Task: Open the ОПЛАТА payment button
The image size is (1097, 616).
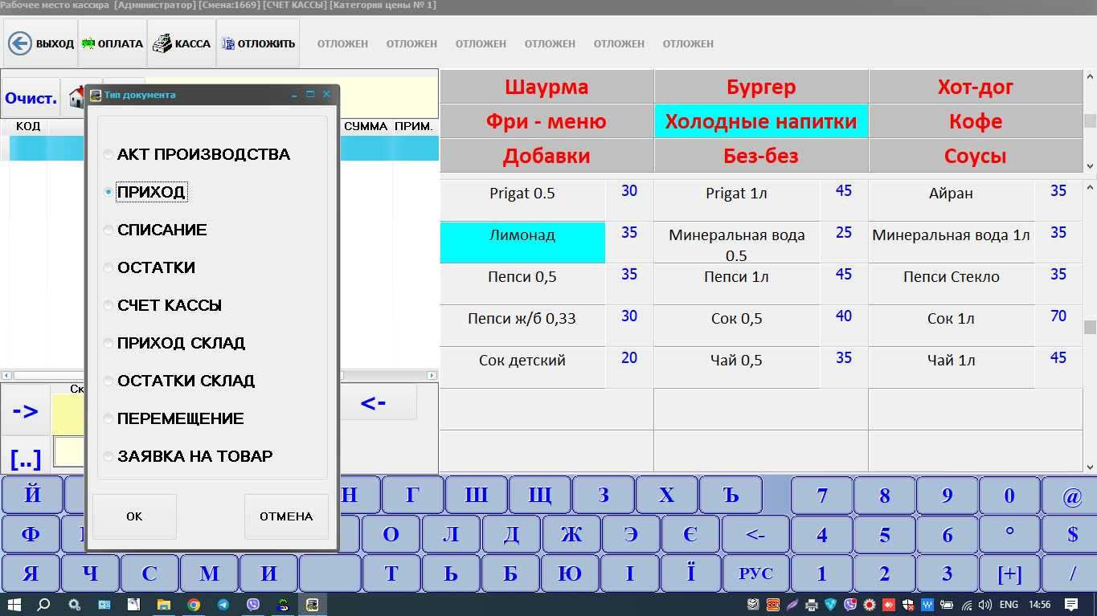Action: [113, 43]
